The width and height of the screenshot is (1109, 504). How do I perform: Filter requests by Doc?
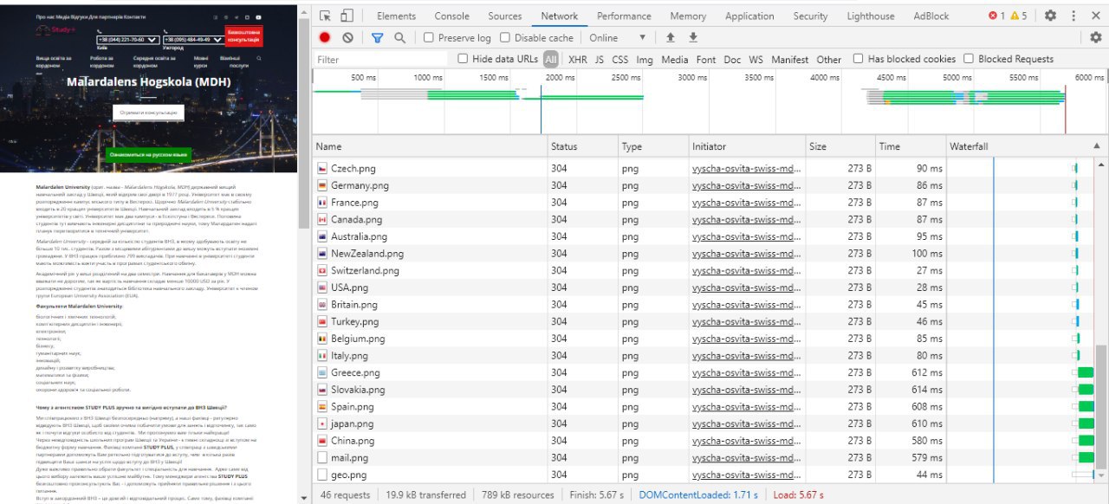(x=732, y=60)
